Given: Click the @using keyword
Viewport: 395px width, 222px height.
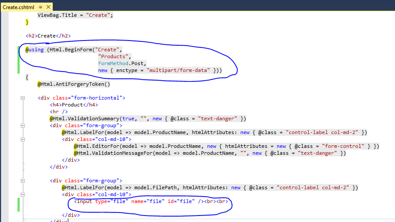Looking at the screenshot, I should click(x=35, y=50).
